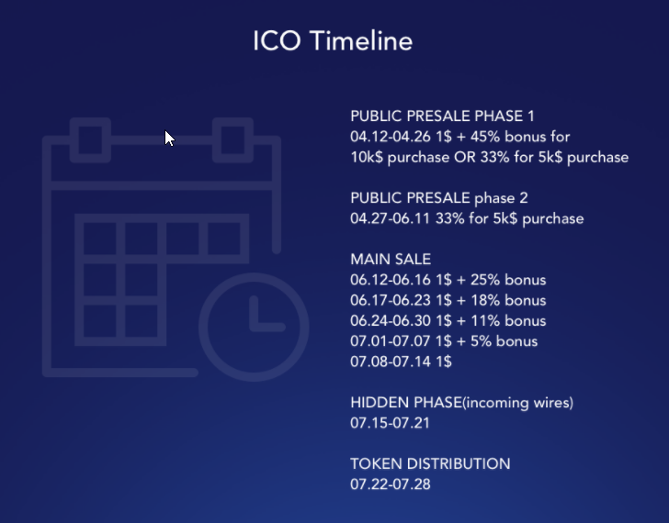Select the PUBLIC PRESALE phase 2 heading
Image resolution: width=669 pixels, height=523 pixels.
pos(439,198)
